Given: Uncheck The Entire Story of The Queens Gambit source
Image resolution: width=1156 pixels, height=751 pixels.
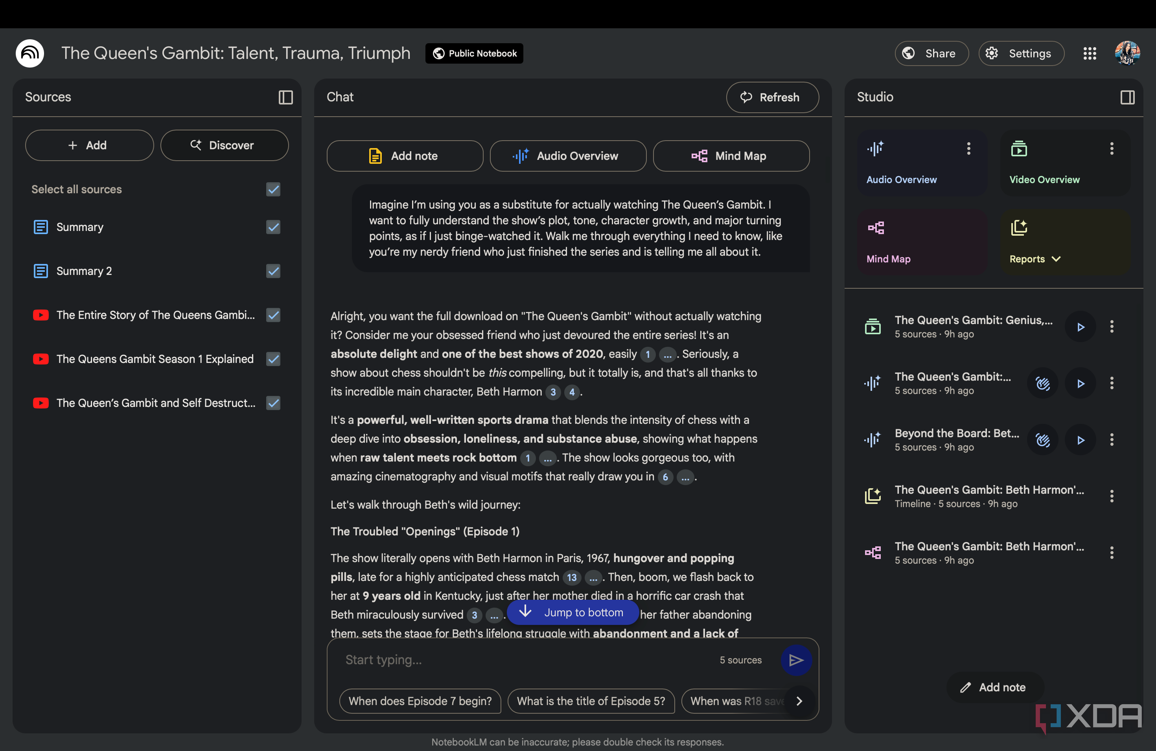Looking at the screenshot, I should click(x=273, y=315).
